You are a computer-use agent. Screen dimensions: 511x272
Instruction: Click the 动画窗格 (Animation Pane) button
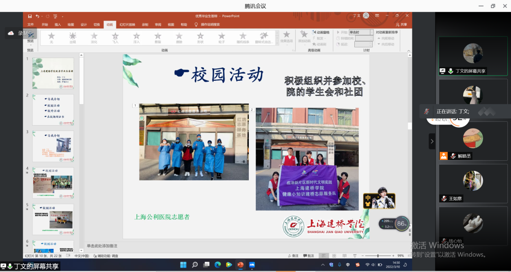tap(321, 32)
